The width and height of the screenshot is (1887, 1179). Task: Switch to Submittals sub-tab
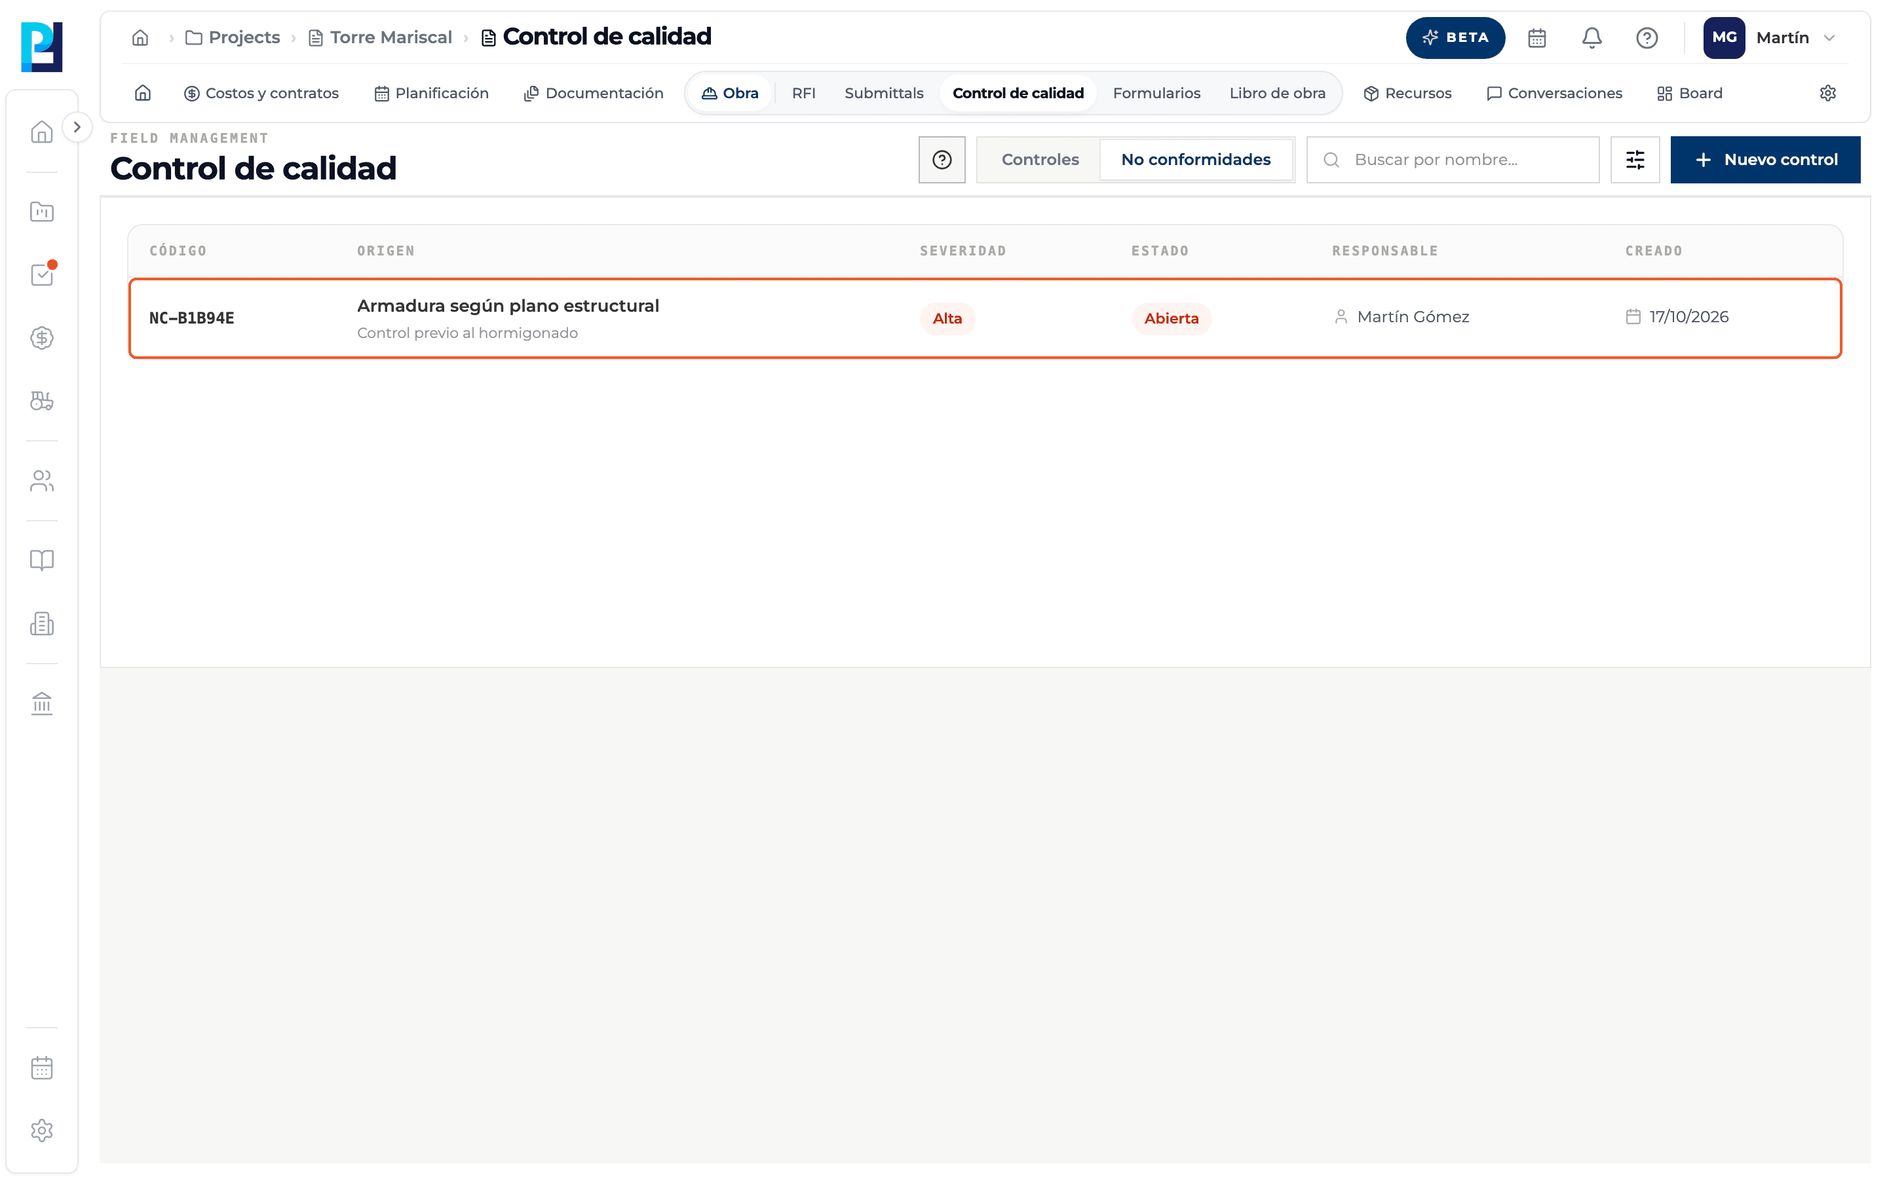point(885,93)
